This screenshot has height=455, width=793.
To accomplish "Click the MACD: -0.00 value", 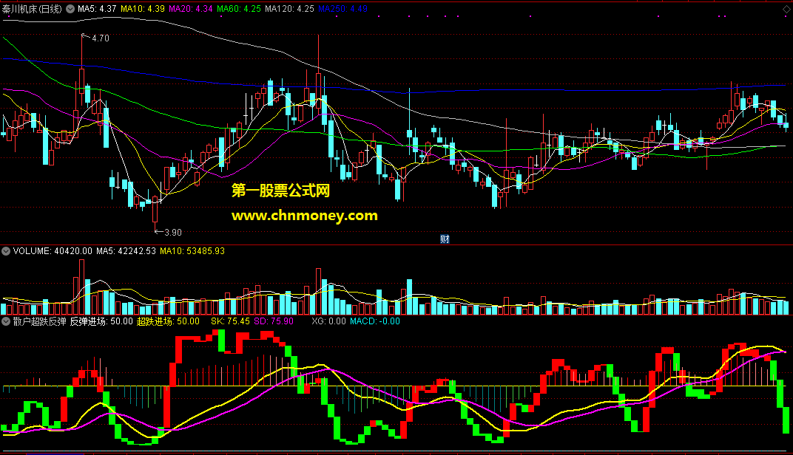I will pos(375,321).
